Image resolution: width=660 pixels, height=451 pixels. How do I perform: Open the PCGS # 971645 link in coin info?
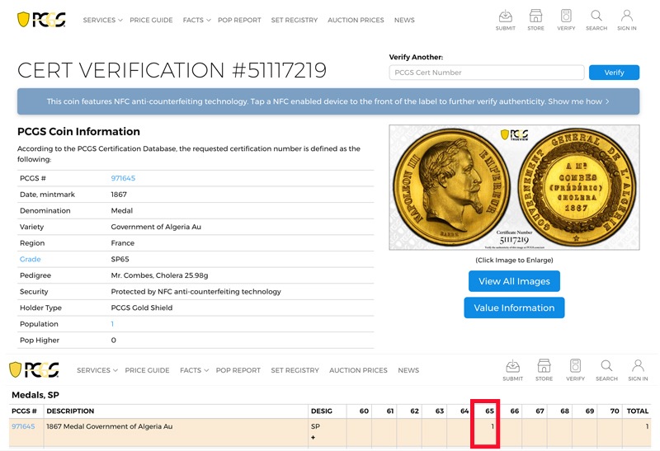click(123, 178)
